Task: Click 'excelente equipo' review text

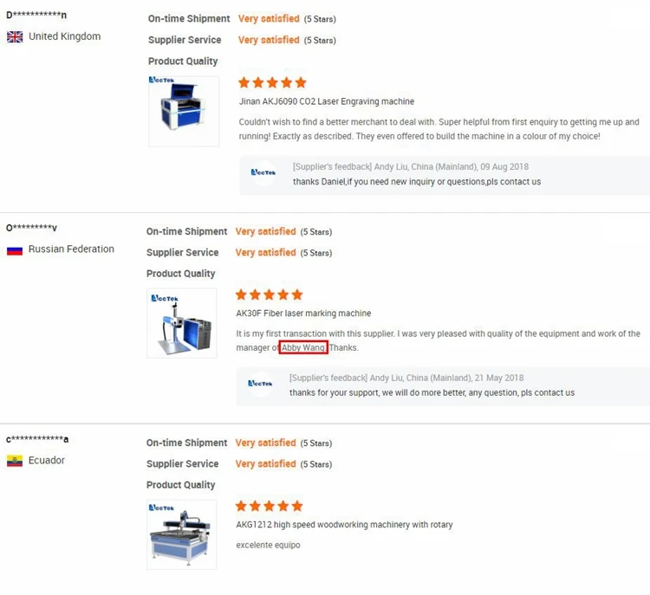Action: [268, 546]
